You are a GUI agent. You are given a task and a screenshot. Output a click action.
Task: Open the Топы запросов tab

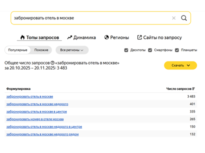click(x=40, y=37)
